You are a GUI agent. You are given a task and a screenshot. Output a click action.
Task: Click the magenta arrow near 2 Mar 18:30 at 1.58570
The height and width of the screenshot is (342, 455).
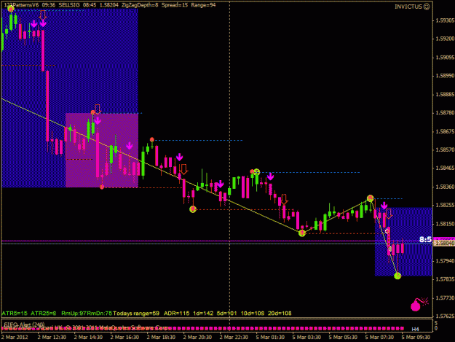[x=179, y=158]
